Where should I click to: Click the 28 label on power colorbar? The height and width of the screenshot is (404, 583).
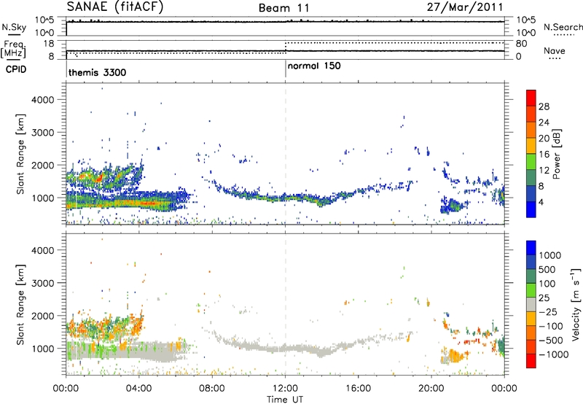pos(544,106)
